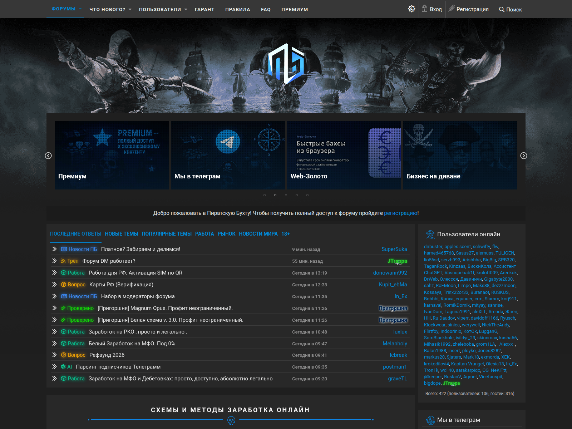Open the FAQ menu item
The height and width of the screenshot is (429, 572).
pos(266,10)
